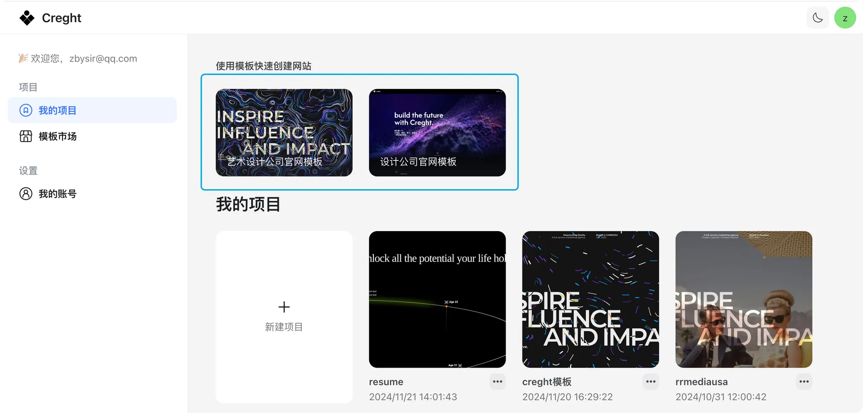Create a project with the 新建项目 card
The height and width of the screenshot is (413, 863).
[x=284, y=317]
